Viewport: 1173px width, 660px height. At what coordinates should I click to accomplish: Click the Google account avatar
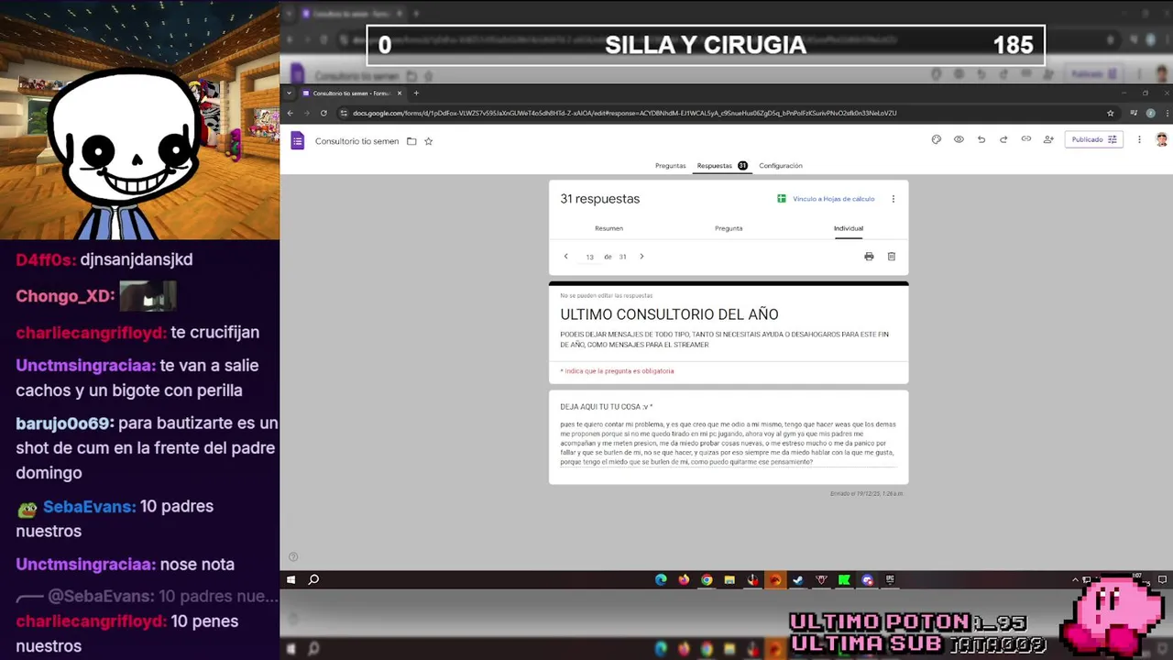(1161, 139)
